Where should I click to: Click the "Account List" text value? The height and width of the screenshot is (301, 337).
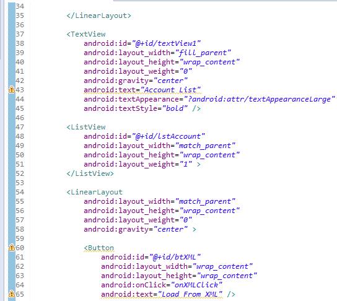[170, 90]
